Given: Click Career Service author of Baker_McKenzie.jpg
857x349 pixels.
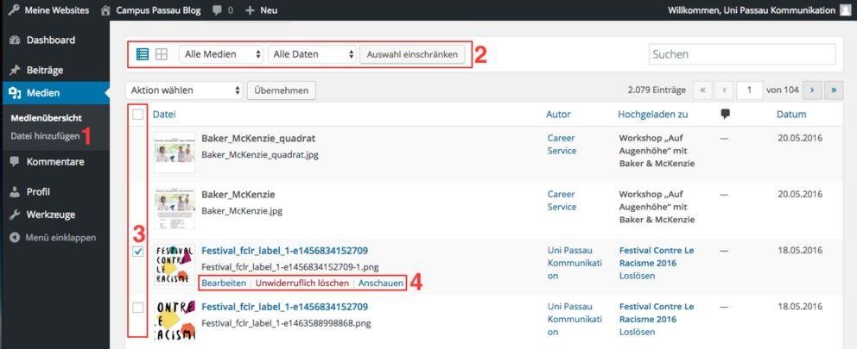Looking at the screenshot, I should coord(562,200).
